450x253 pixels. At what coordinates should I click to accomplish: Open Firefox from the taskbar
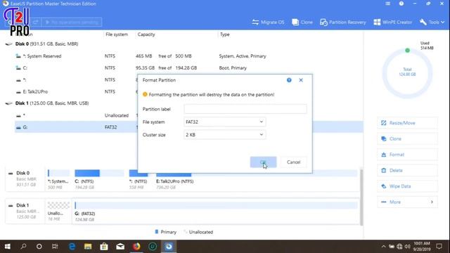click(136, 247)
